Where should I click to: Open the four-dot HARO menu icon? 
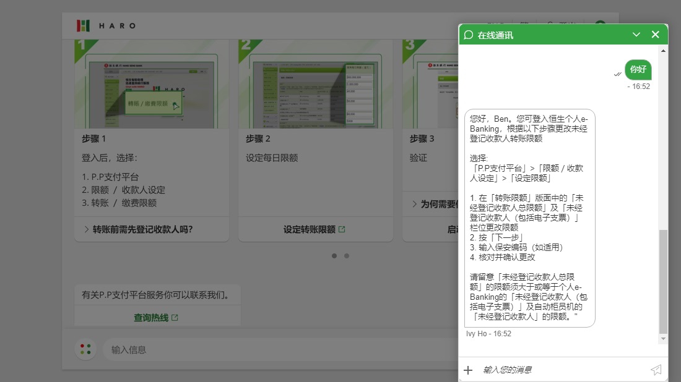pyautogui.click(x=85, y=349)
